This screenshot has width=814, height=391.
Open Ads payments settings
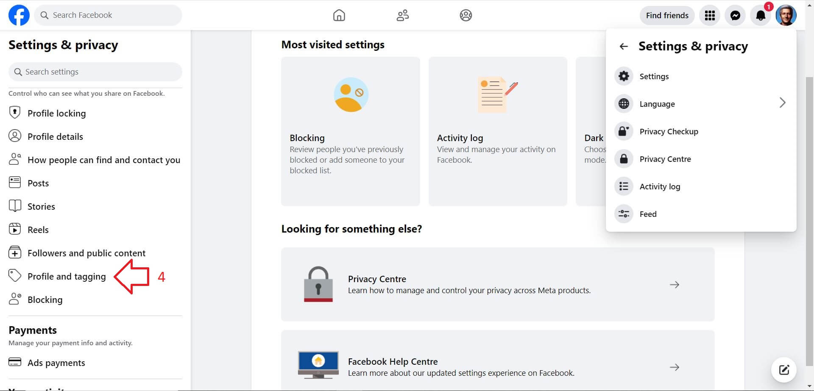[x=56, y=363]
